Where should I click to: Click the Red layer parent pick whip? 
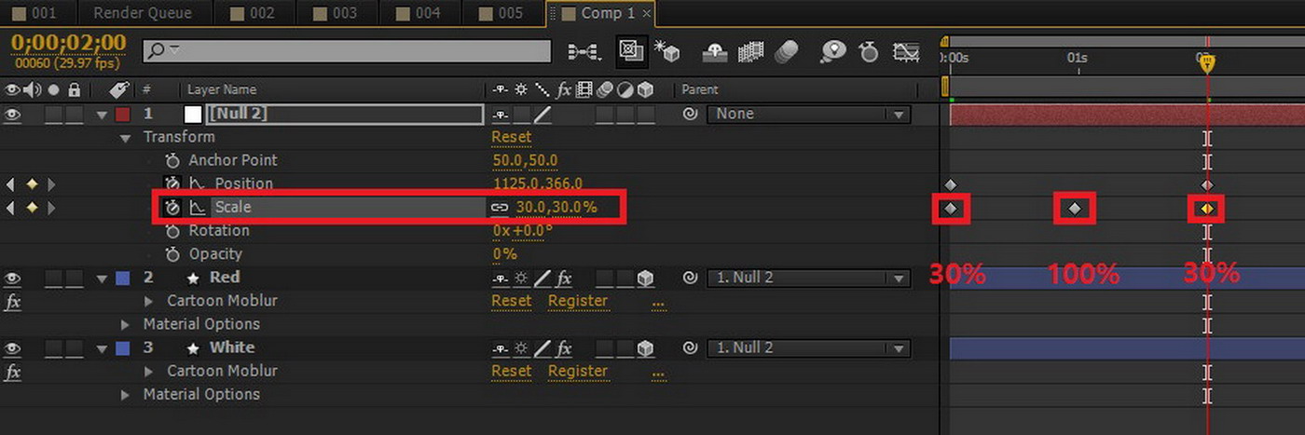click(690, 278)
